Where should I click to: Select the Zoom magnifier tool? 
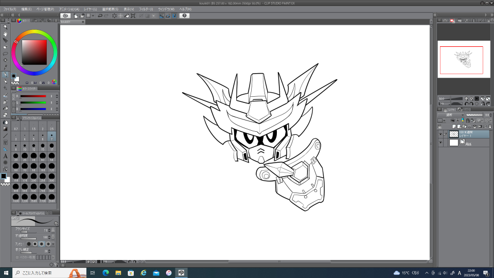click(5, 27)
